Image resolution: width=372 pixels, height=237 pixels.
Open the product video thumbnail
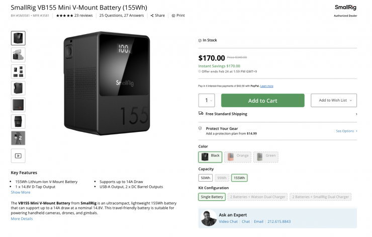18,155
